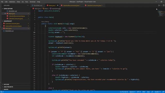Open the run options dropdown arrow

tap(161, 5)
